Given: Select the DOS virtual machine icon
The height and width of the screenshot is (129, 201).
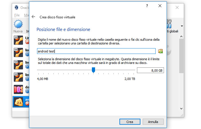Looking at the screenshot, I should click(x=18, y=89).
